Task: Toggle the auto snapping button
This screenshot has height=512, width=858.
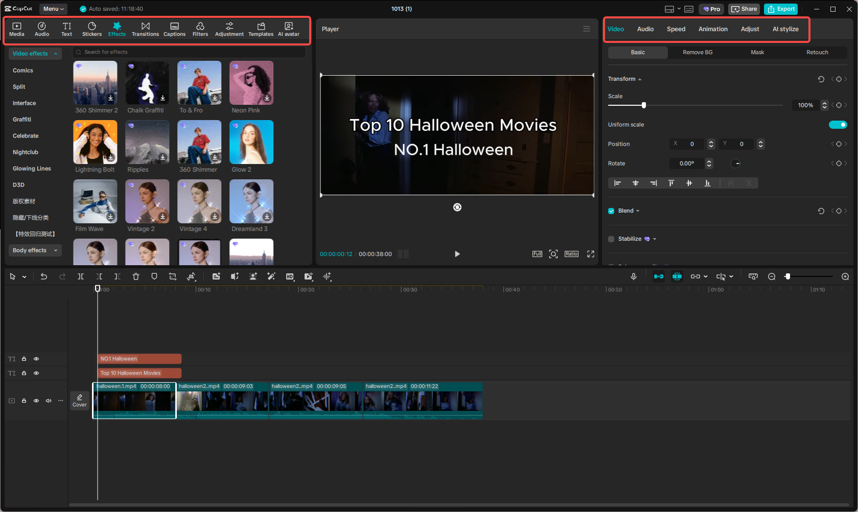Action: coord(677,276)
